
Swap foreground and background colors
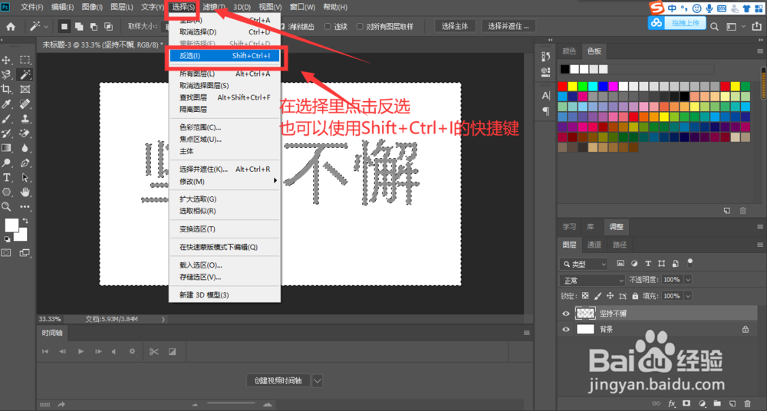pos(25,221)
